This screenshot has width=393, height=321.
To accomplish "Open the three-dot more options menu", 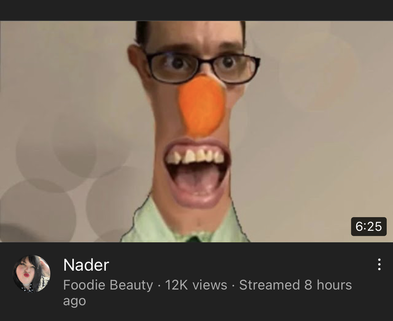I will 379,265.
